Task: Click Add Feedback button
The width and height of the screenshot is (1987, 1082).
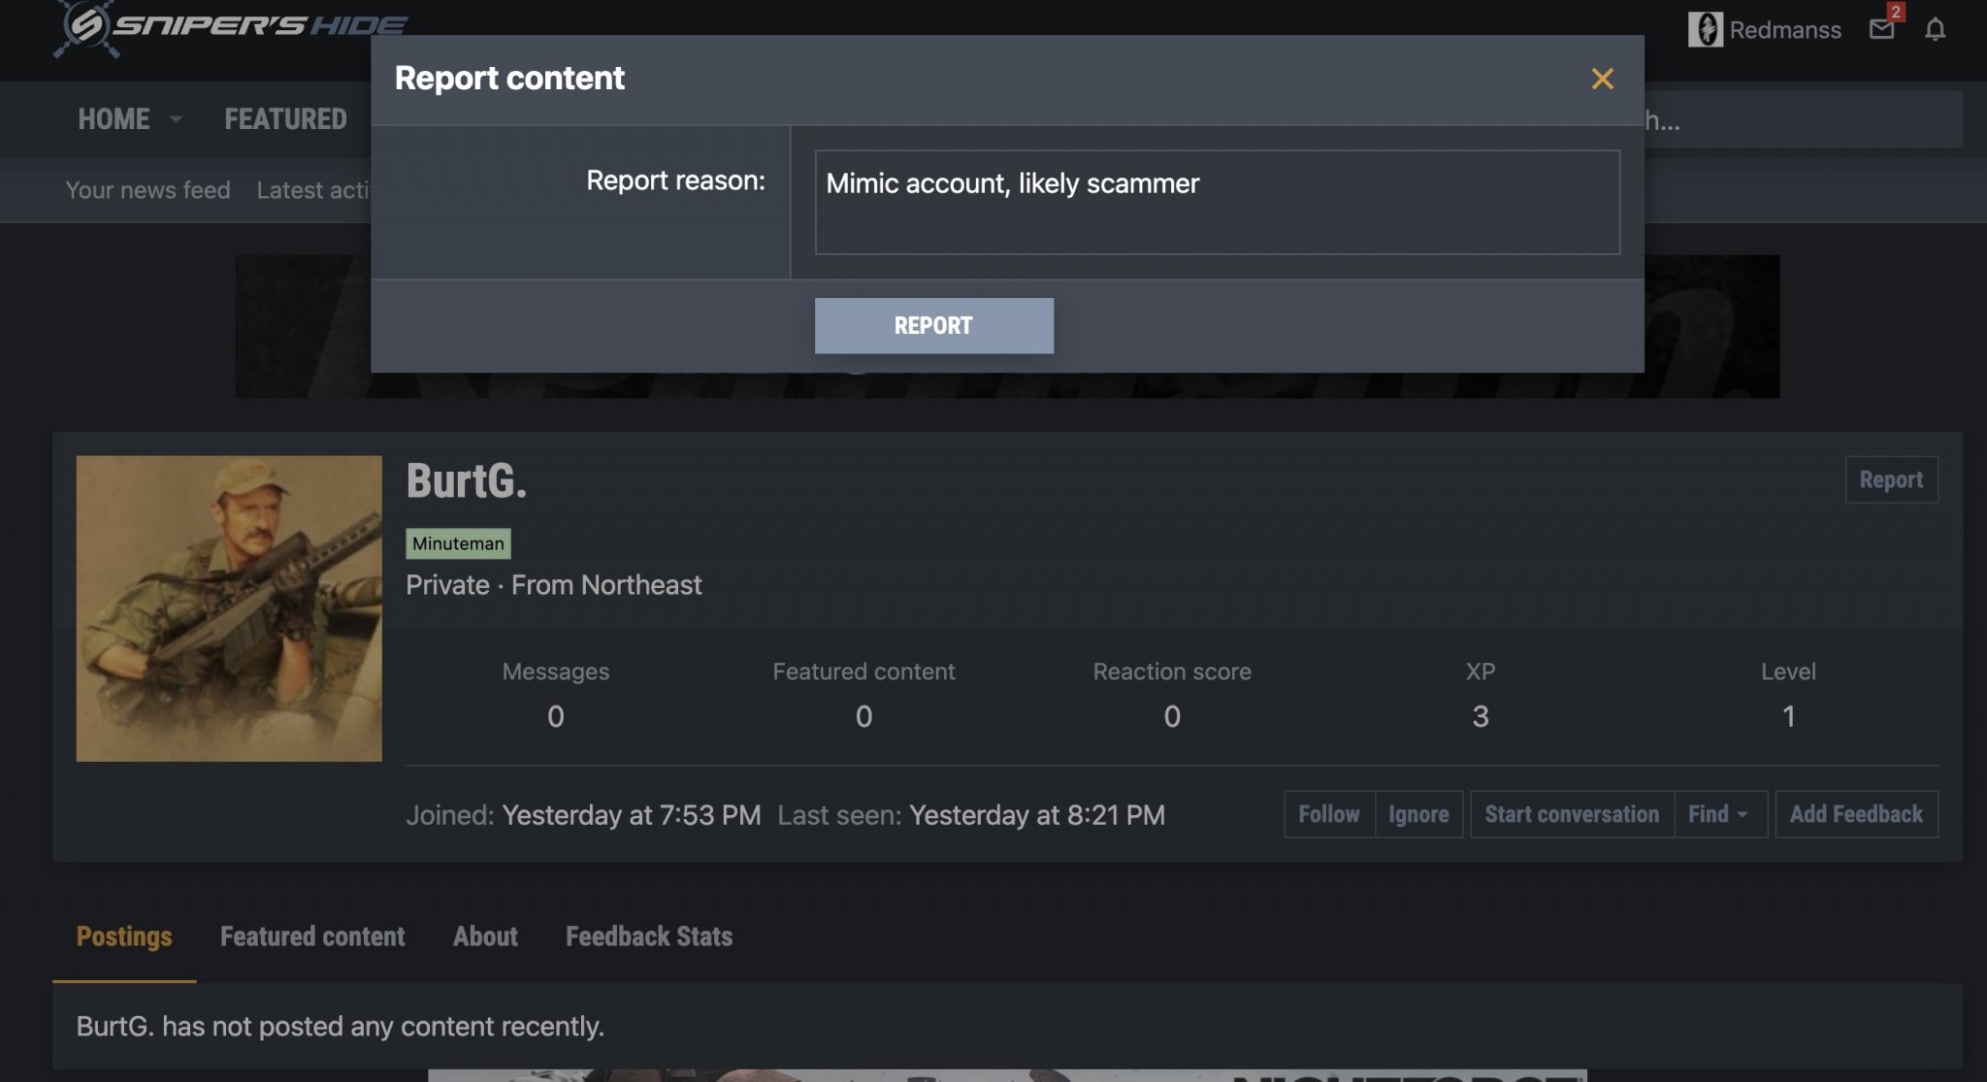Action: tap(1856, 814)
